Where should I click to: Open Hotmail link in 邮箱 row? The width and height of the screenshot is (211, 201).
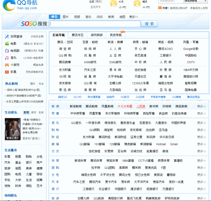[x=161, y=144]
